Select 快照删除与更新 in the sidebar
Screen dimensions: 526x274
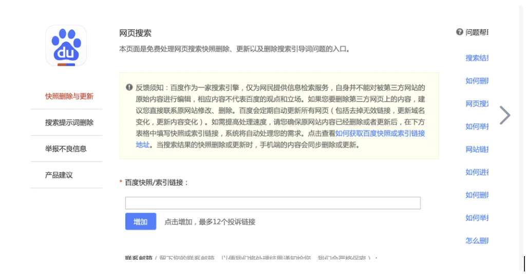69,96
